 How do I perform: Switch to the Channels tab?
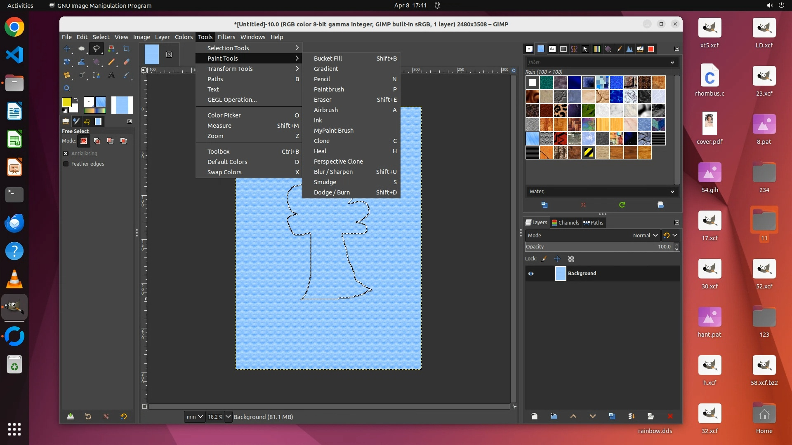(566, 222)
